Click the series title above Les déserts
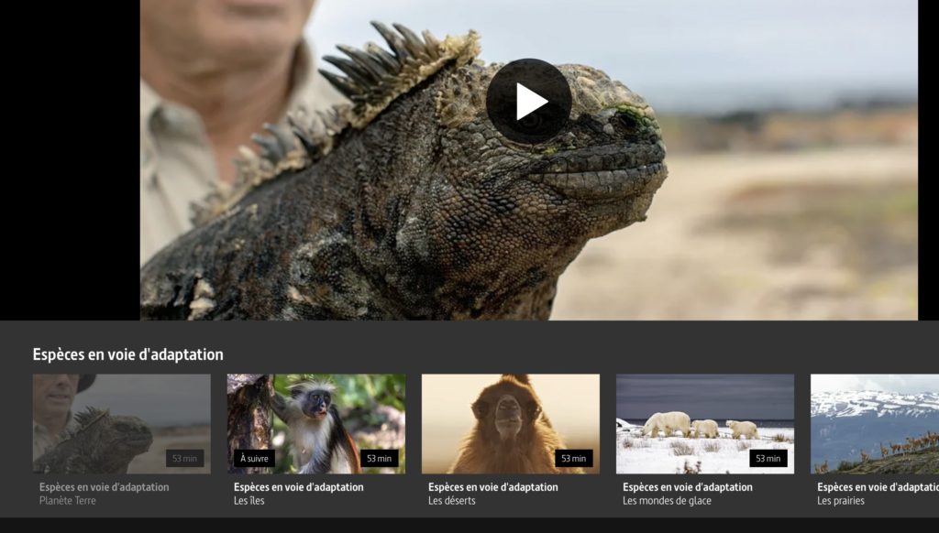 [x=493, y=487]
